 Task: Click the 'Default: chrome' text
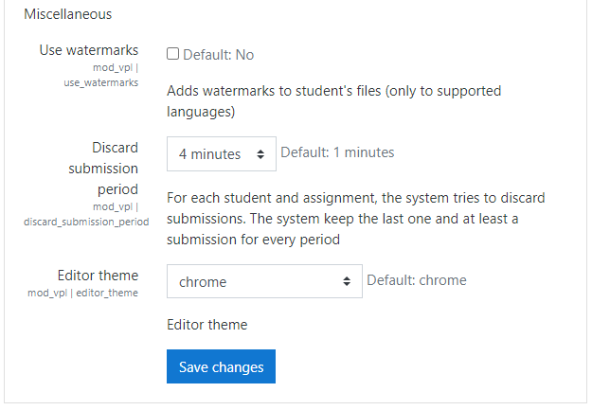pos(416,280)
